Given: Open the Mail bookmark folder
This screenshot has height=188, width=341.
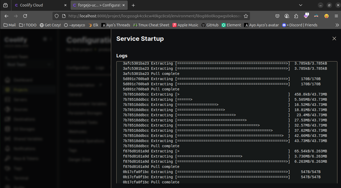Looking at the screenshot, I should 10,25.
